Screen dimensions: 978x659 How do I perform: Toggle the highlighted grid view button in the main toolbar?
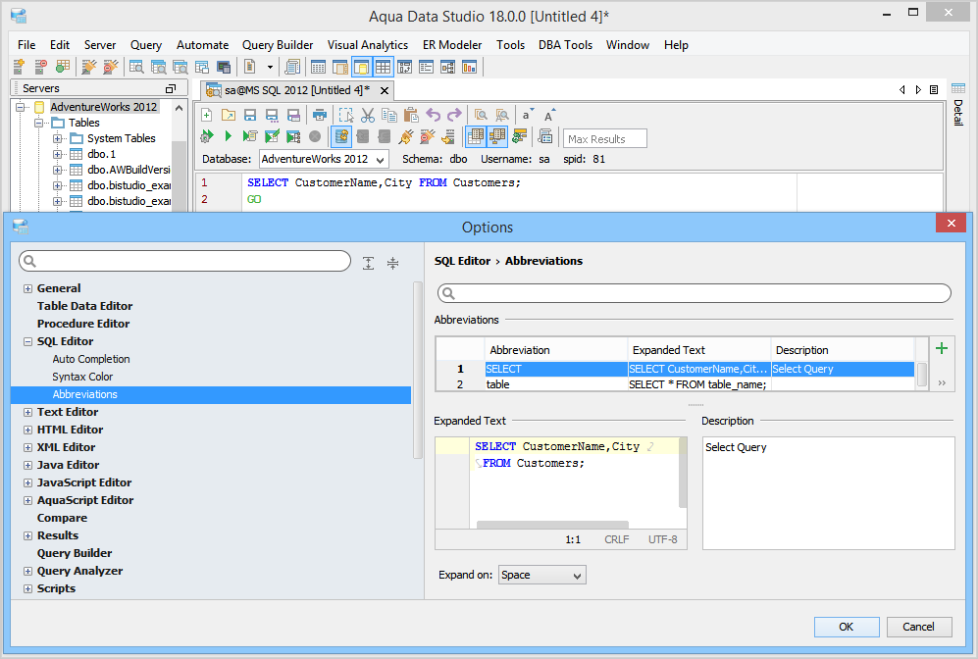383,66
